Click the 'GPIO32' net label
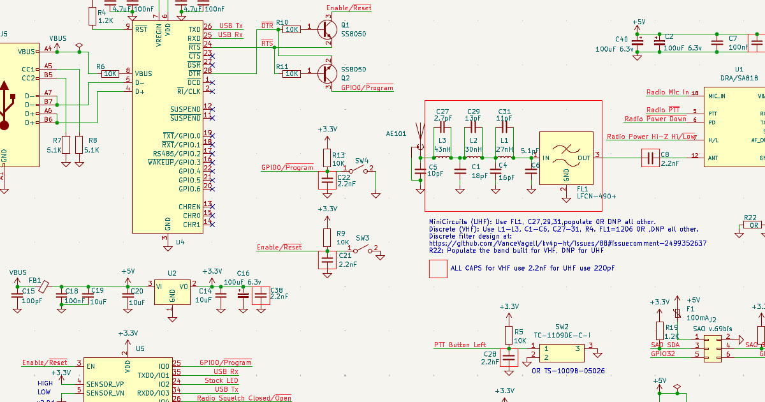This screenshot has height=402, width=765. pos(662,353)
